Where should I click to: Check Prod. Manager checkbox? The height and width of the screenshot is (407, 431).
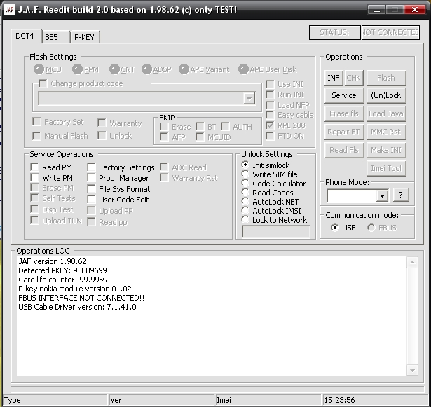[91, 177]
